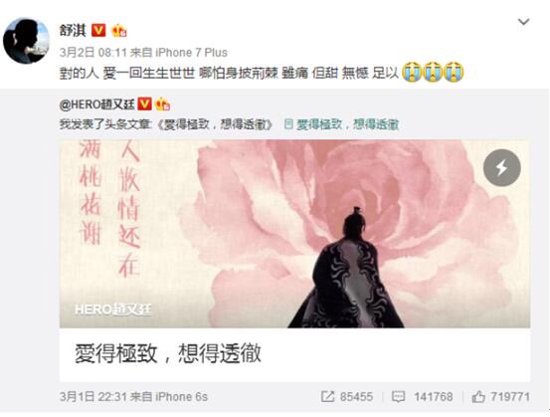Open the comments icon with 141768

(x=398, y=397)
